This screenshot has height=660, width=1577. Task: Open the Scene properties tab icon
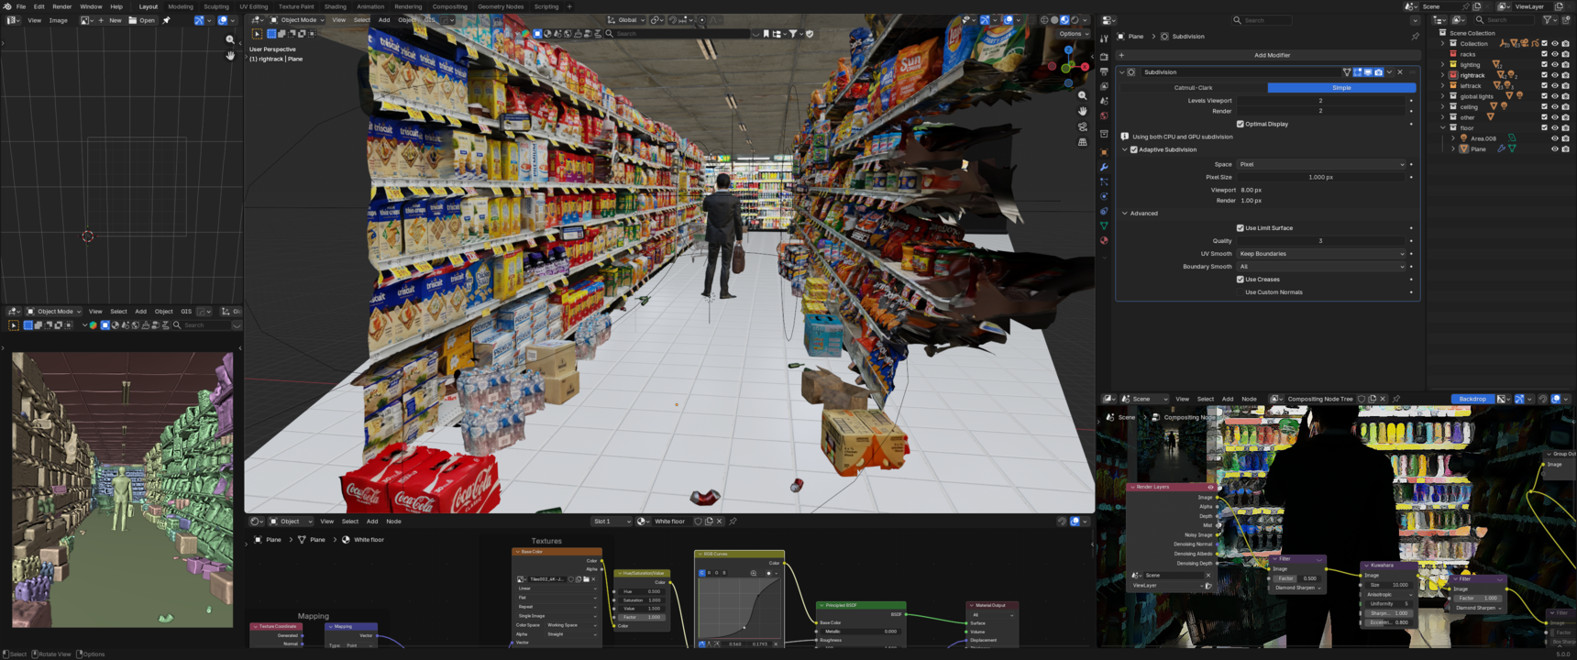point(1104,101)
